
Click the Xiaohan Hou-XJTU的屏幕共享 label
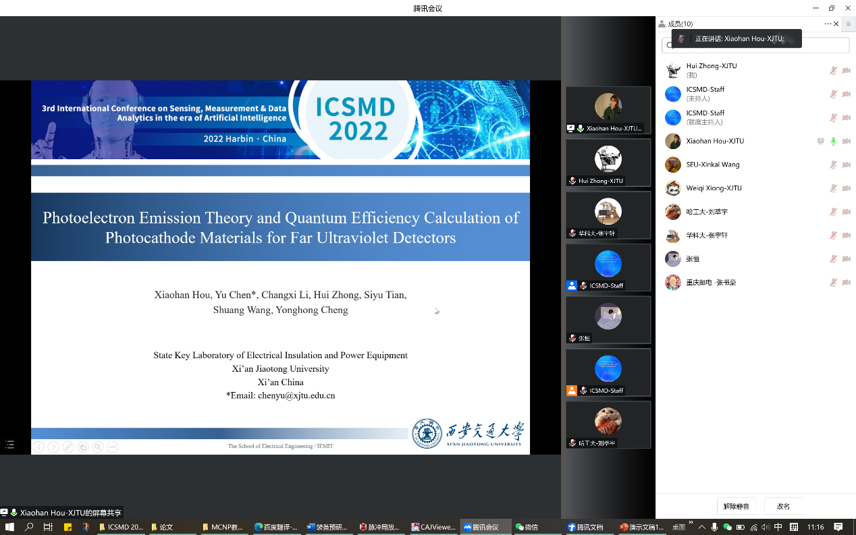[71, 513]
